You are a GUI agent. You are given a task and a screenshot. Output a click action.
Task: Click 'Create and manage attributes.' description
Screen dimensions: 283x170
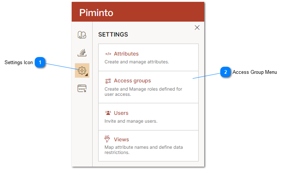(137, 62)
